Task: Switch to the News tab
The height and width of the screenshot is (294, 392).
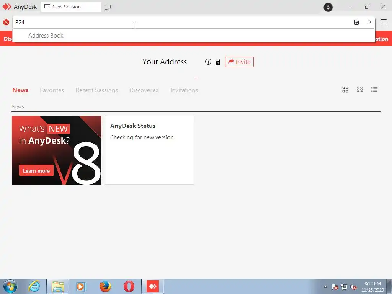Action: (20, 90)
